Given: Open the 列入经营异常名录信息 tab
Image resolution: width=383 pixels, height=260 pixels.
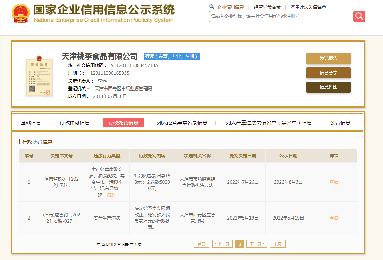Looking at the screenshot, I should 182,123.
